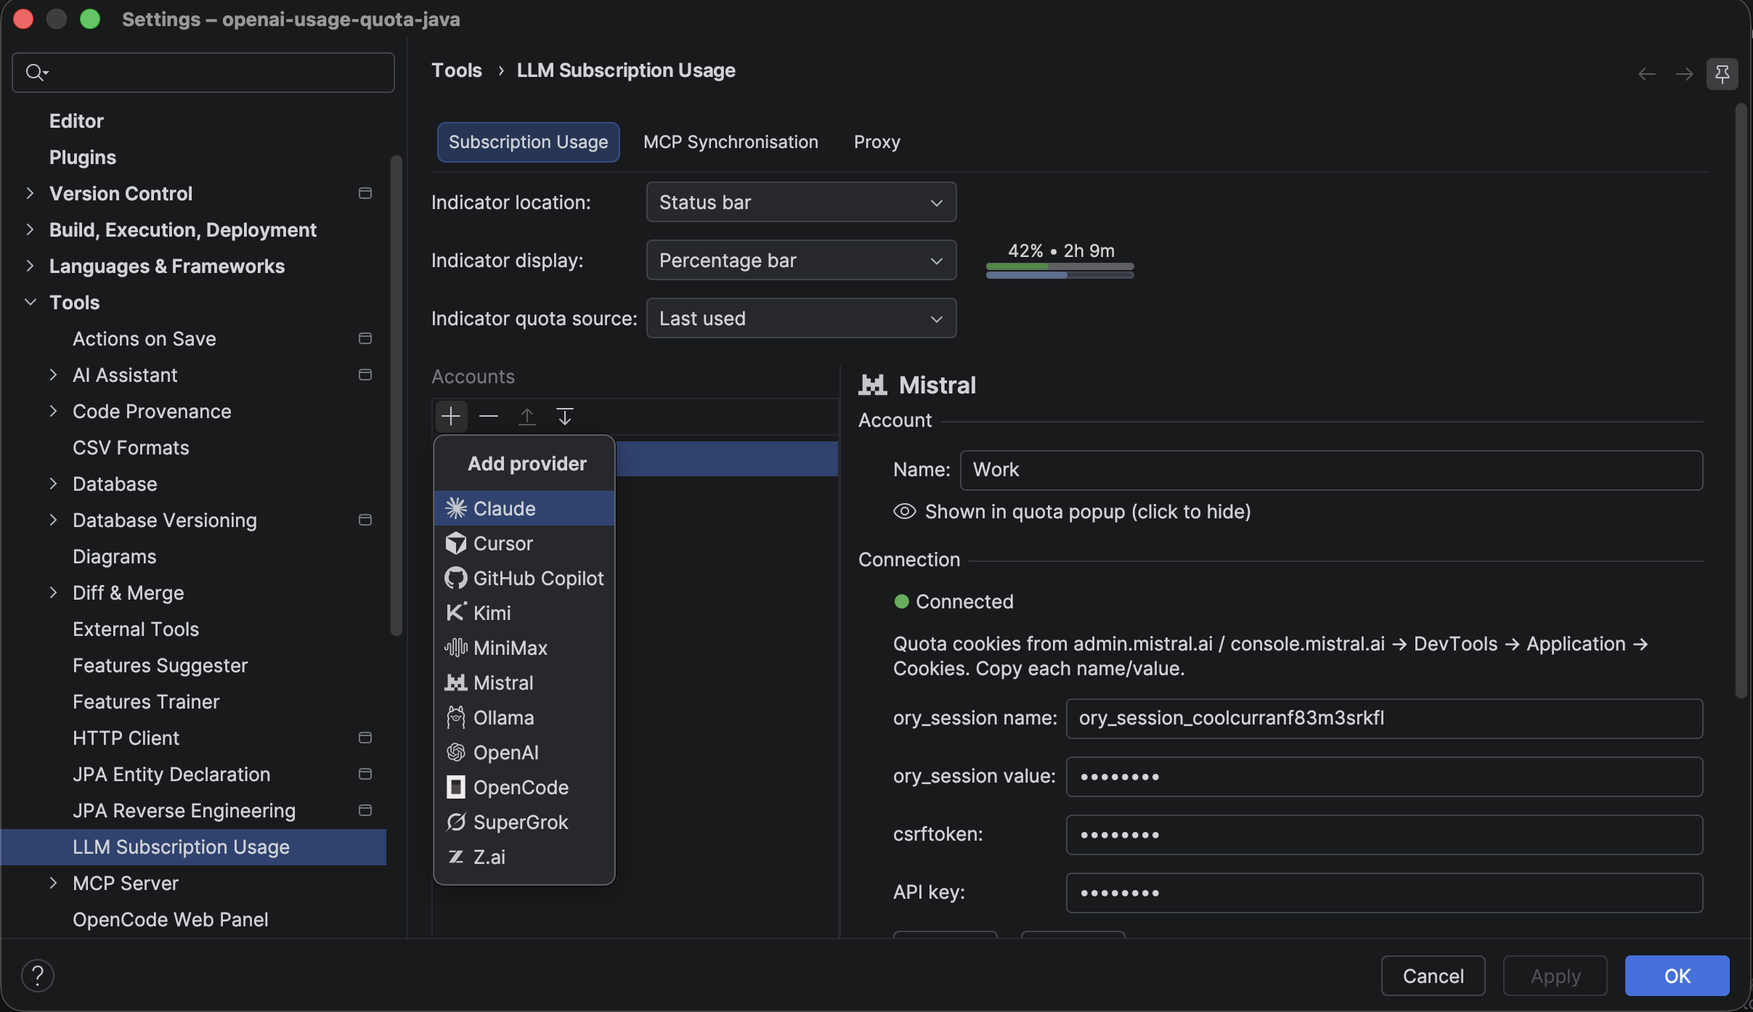
Task: Choose OpenAI from Add provider menu
Action: click(x=524, y=752)
